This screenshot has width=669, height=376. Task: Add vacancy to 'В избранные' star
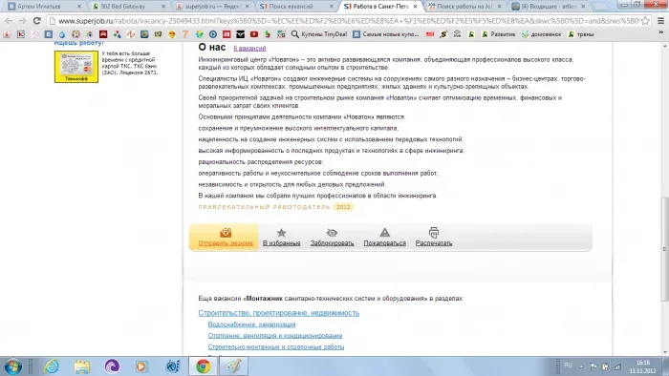[282, 238]
